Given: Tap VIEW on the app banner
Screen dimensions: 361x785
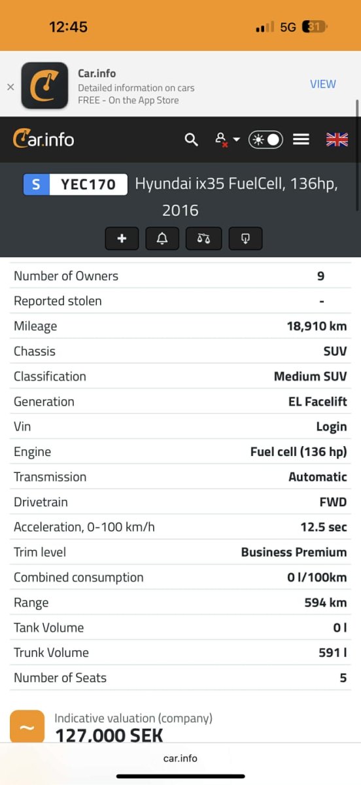Looking at the screenshot, I should coord(323,84).
